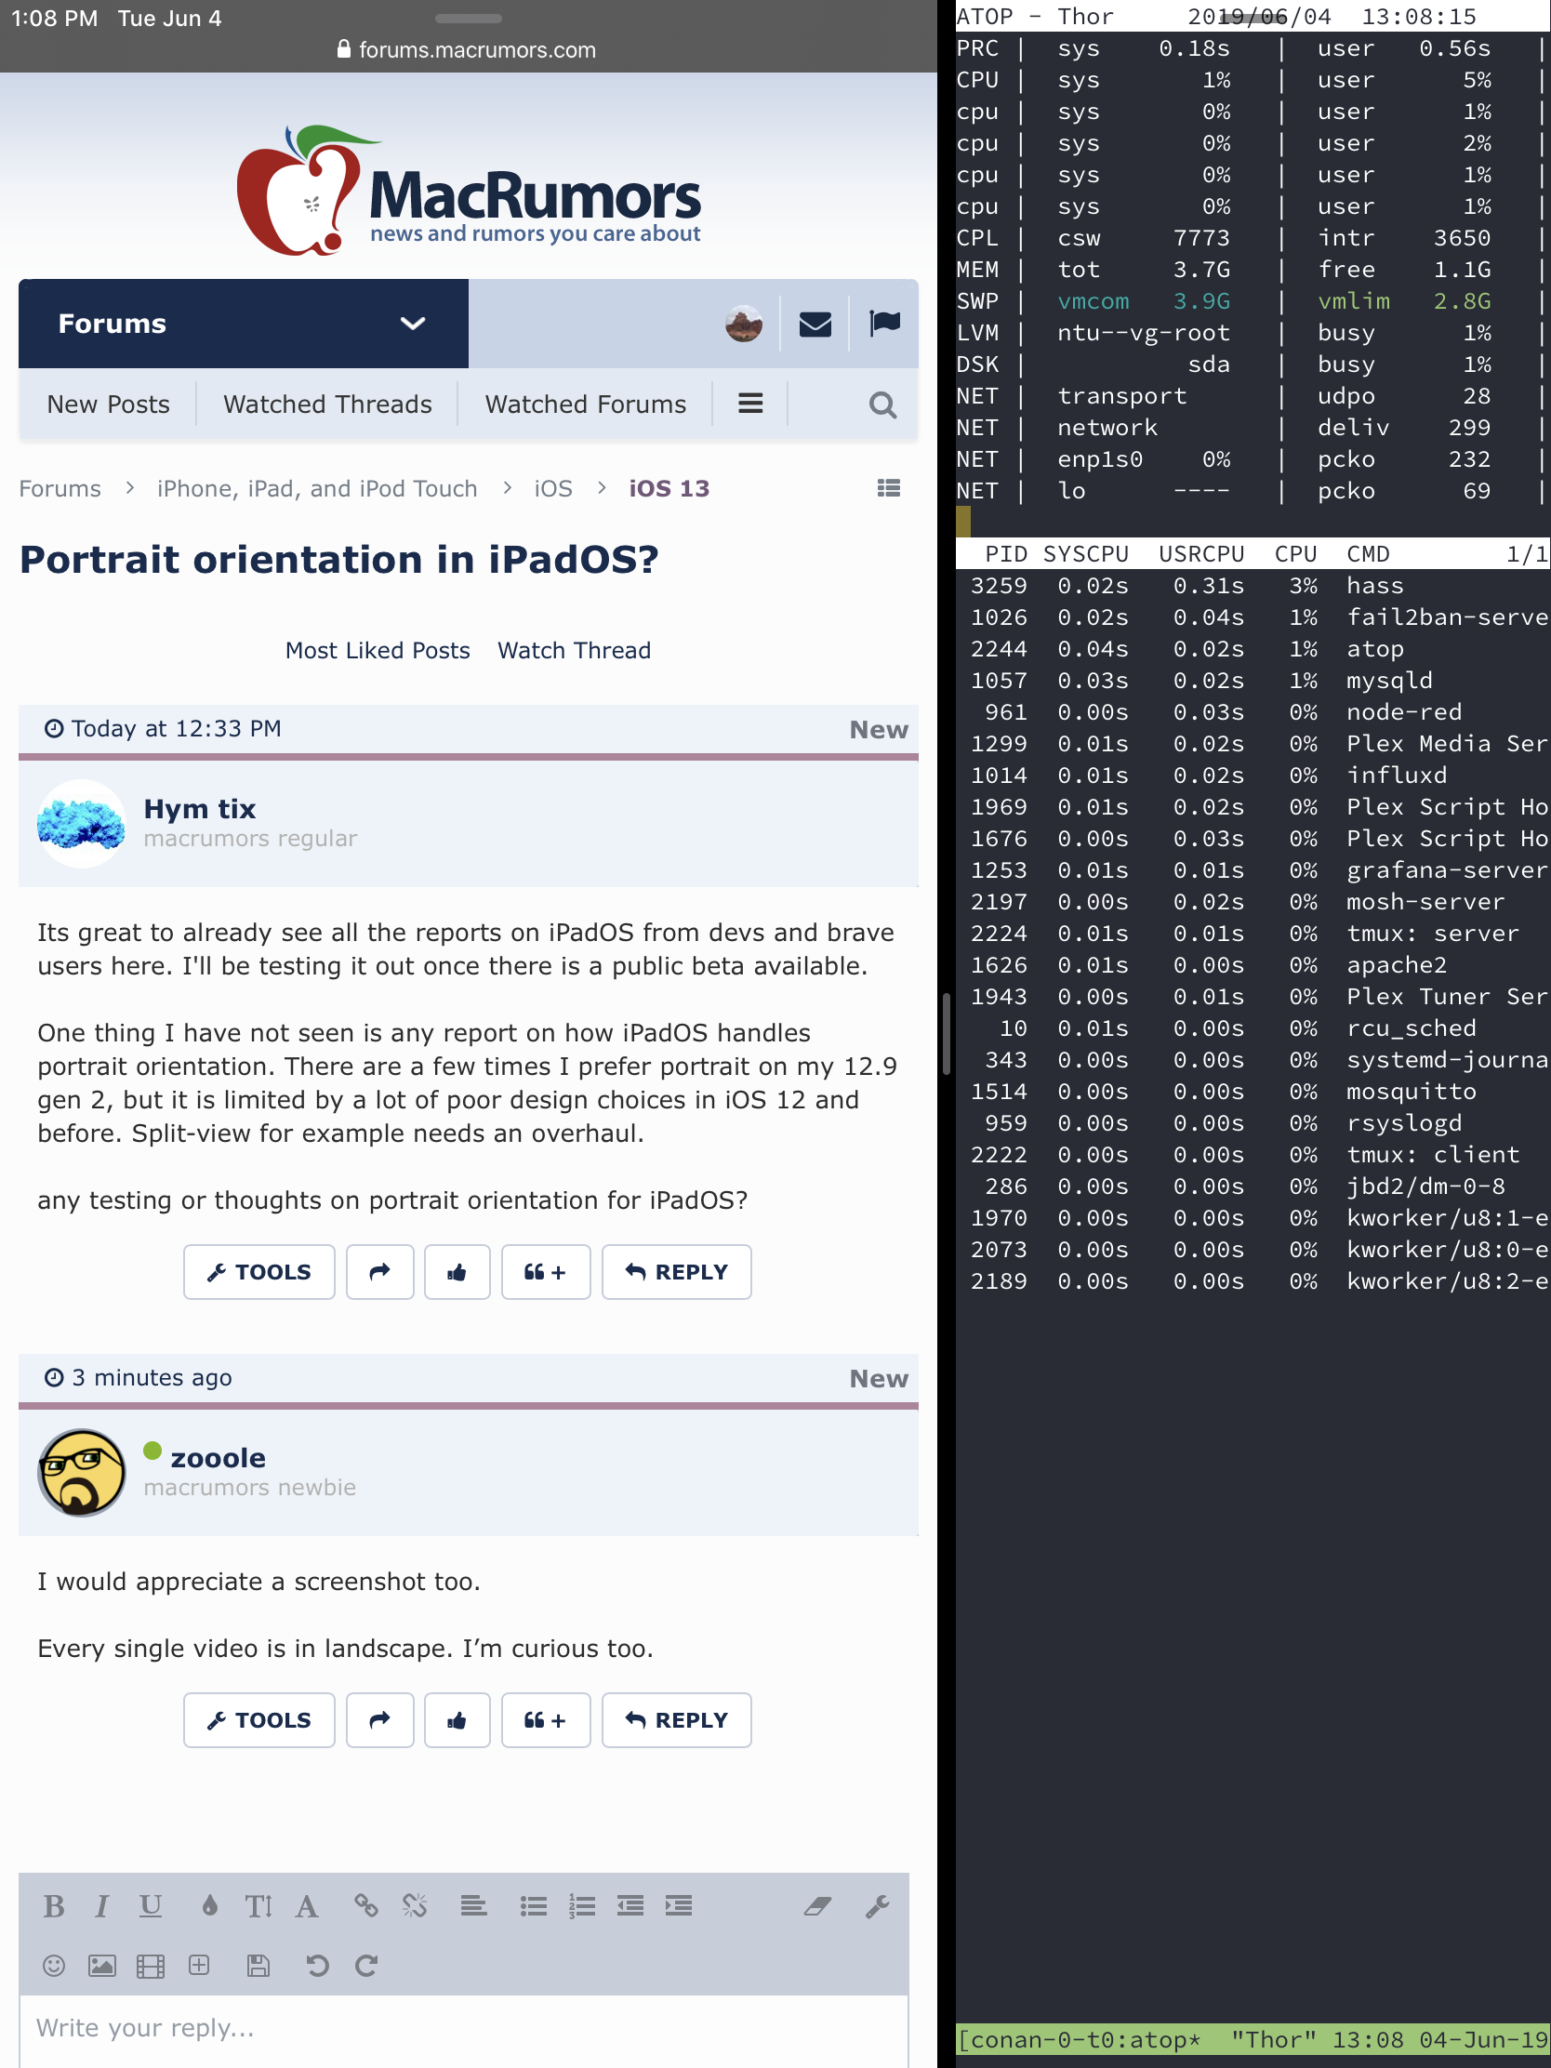
Task: Open insert plus menu in editor
Action: click(x=199, y=1965)
